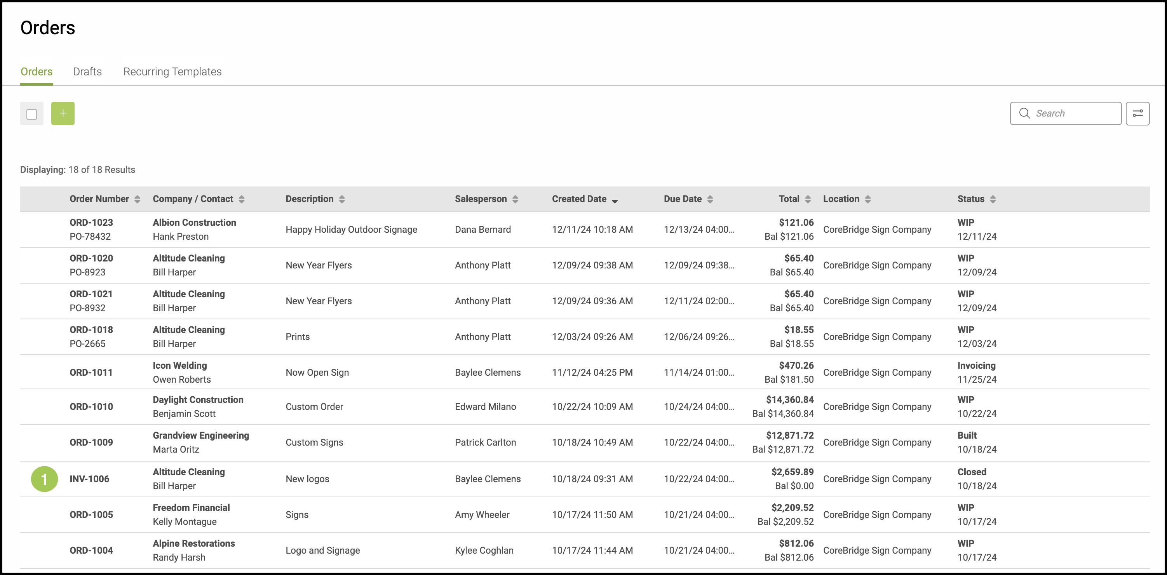Toggle Created Date descending sort arrow

615,200
